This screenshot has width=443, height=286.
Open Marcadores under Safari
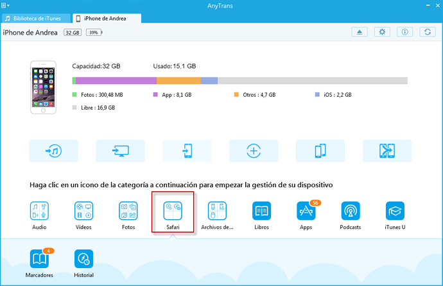point(39,258)
